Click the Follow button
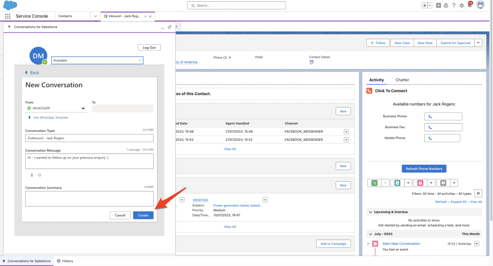The height and width of the screenshot is (266, 493). point(378,43)
